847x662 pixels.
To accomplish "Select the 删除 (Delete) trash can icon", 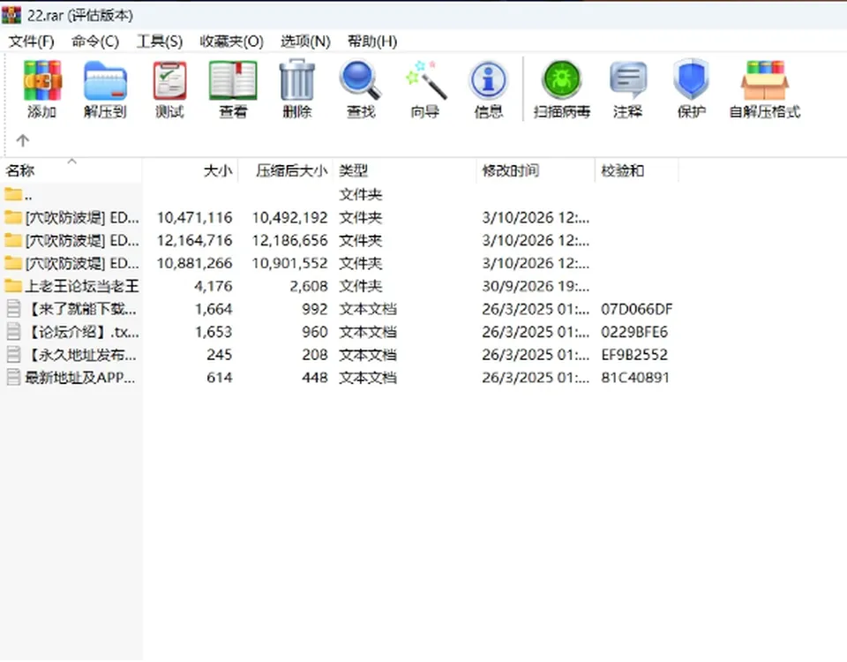I will point(297,80).
